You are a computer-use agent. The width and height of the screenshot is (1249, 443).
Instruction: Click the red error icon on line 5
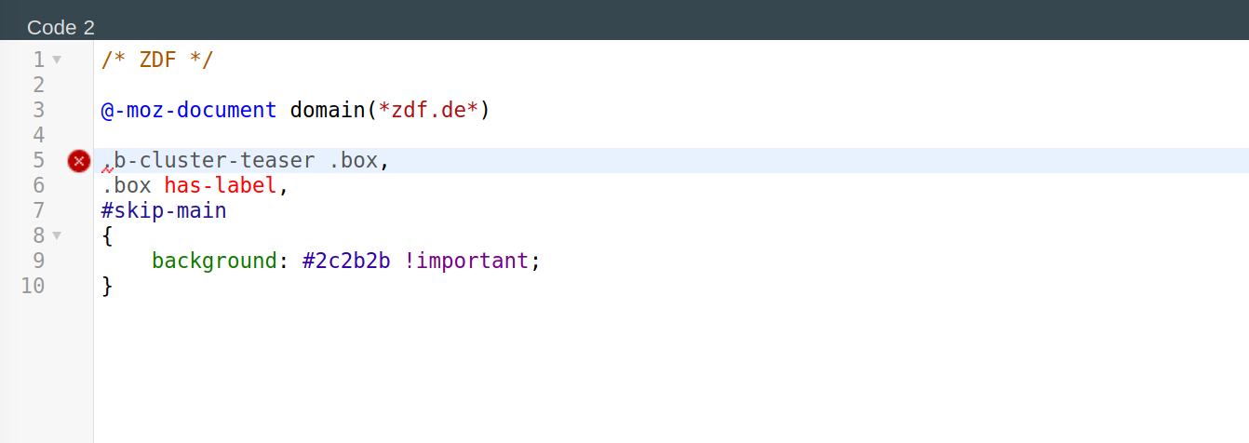pyautogui.click(x=79, y=161)
